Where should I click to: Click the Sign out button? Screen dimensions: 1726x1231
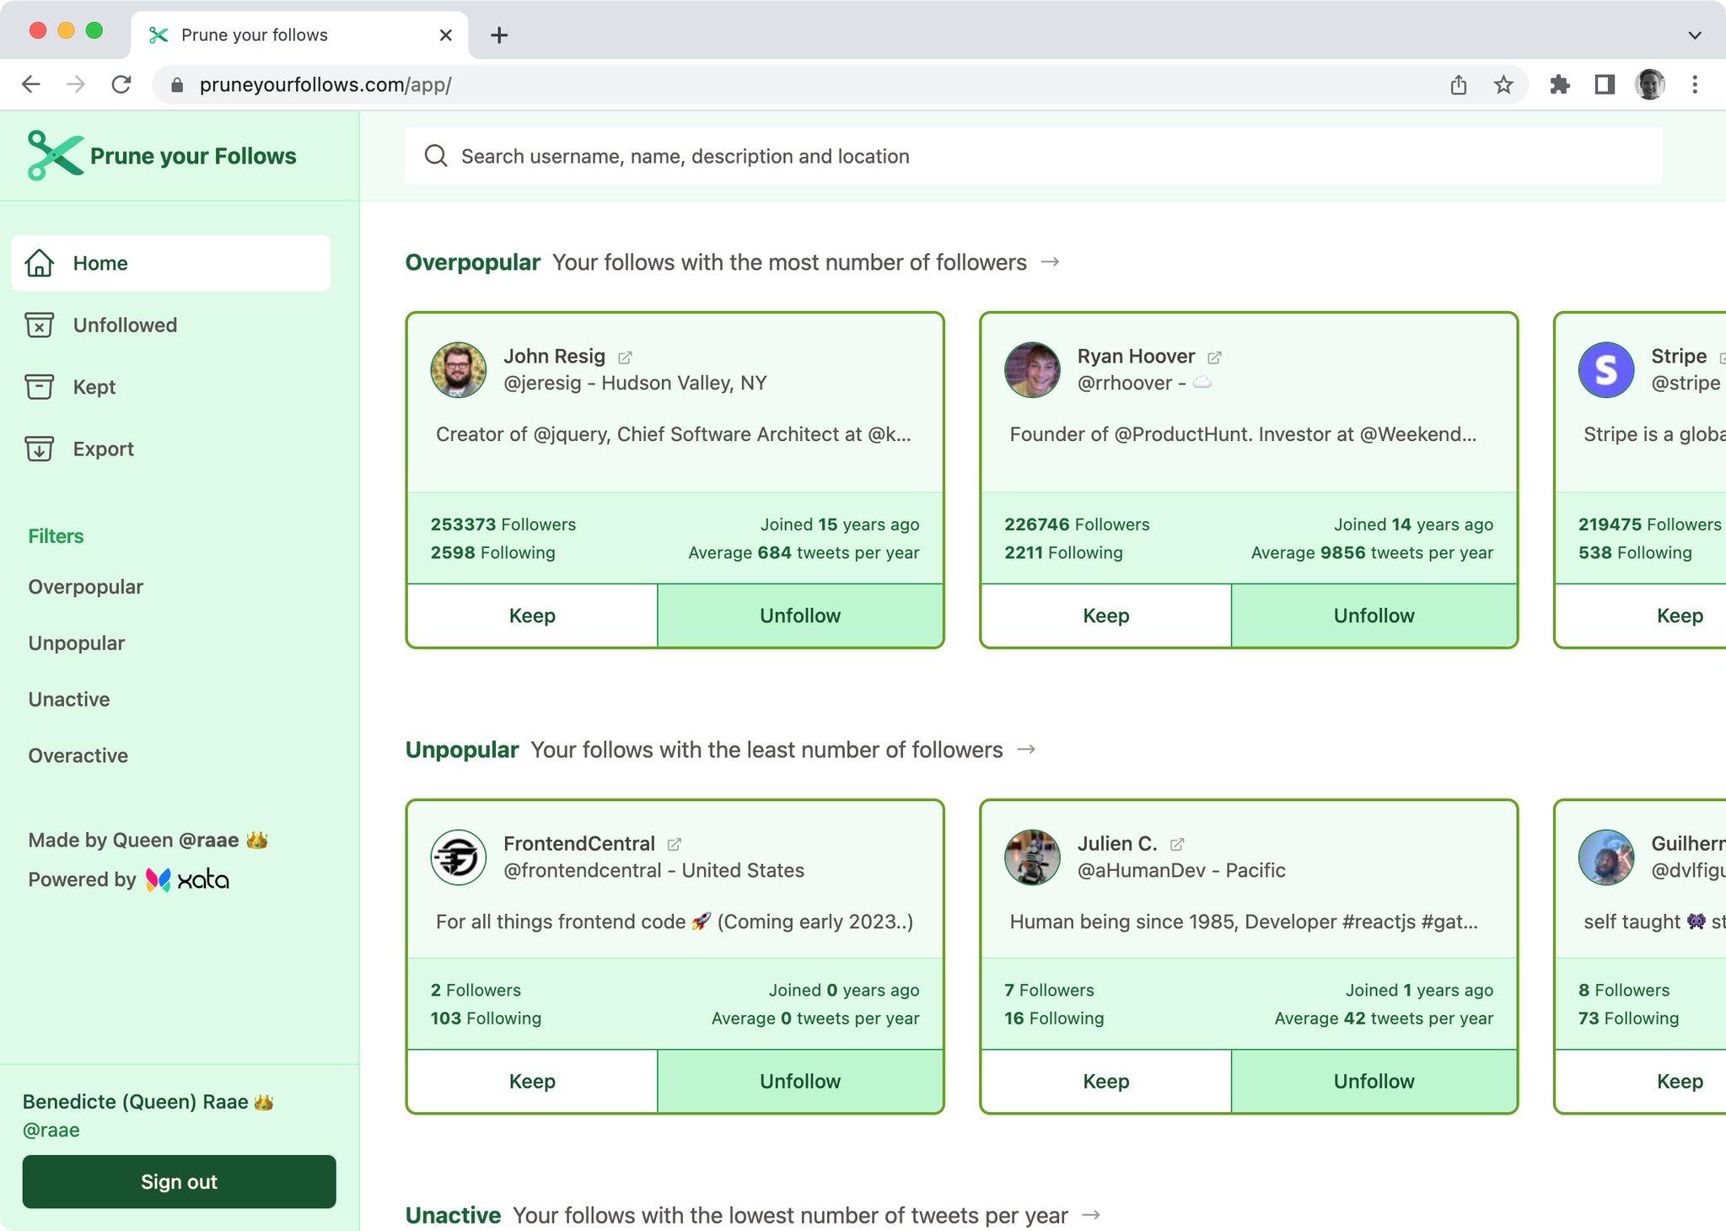click(x=179, y=1182)
